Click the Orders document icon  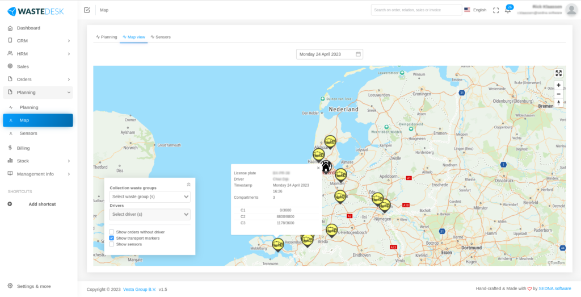coord(10,79)
